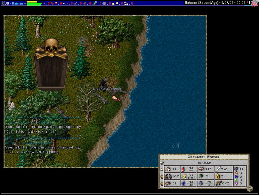Screen dimensions: 259x195
Task: Minimize status with the bottom-right corner button
Action: (x=250, y=188)
